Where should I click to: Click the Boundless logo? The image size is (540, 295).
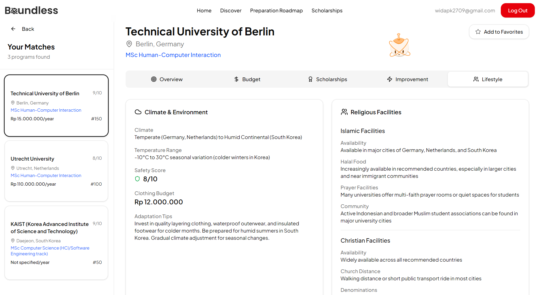(x=31, y=10)
